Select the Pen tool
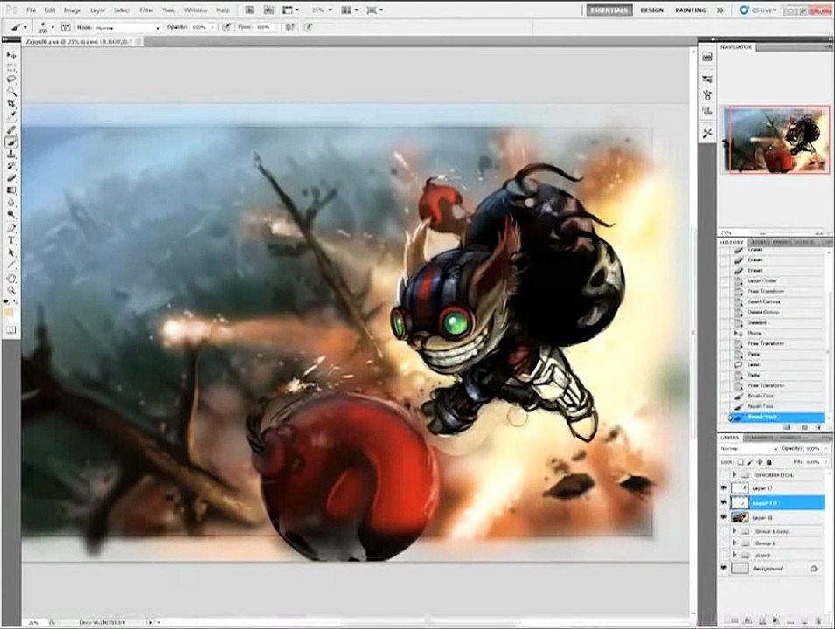The height and width of the screenshot is (629, 835). tap(11, 228)
